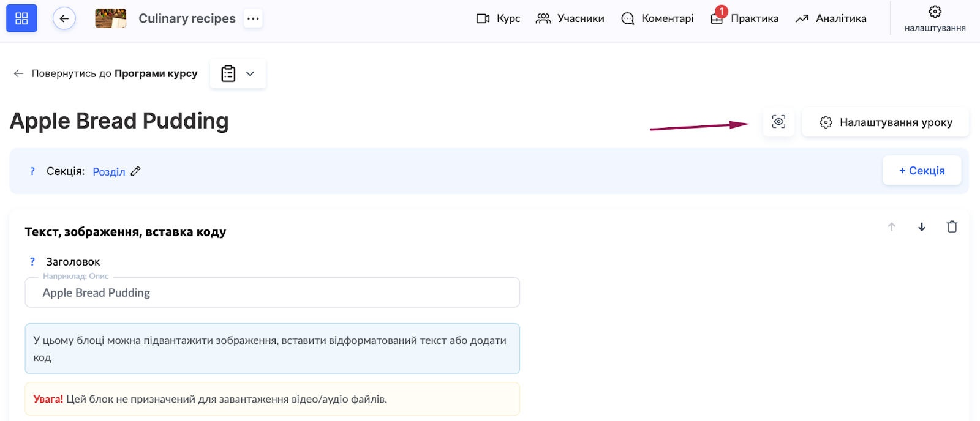Viewport: 980px width, 421px height.
Task: Click the question mark beside Заголовок
Action: (x=32, y=262)
